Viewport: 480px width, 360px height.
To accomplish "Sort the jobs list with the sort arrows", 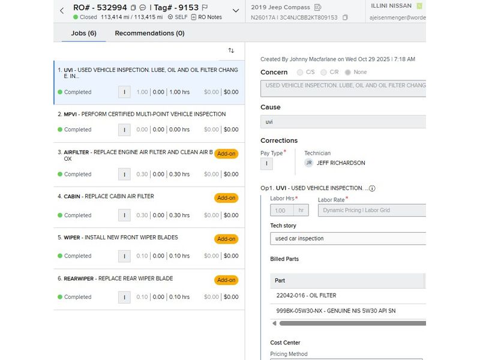I will click(231, 50).
